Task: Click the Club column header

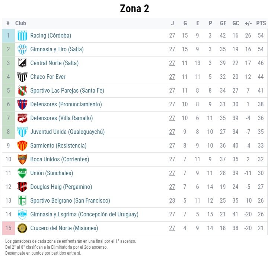Action: (x=20, y=23)
